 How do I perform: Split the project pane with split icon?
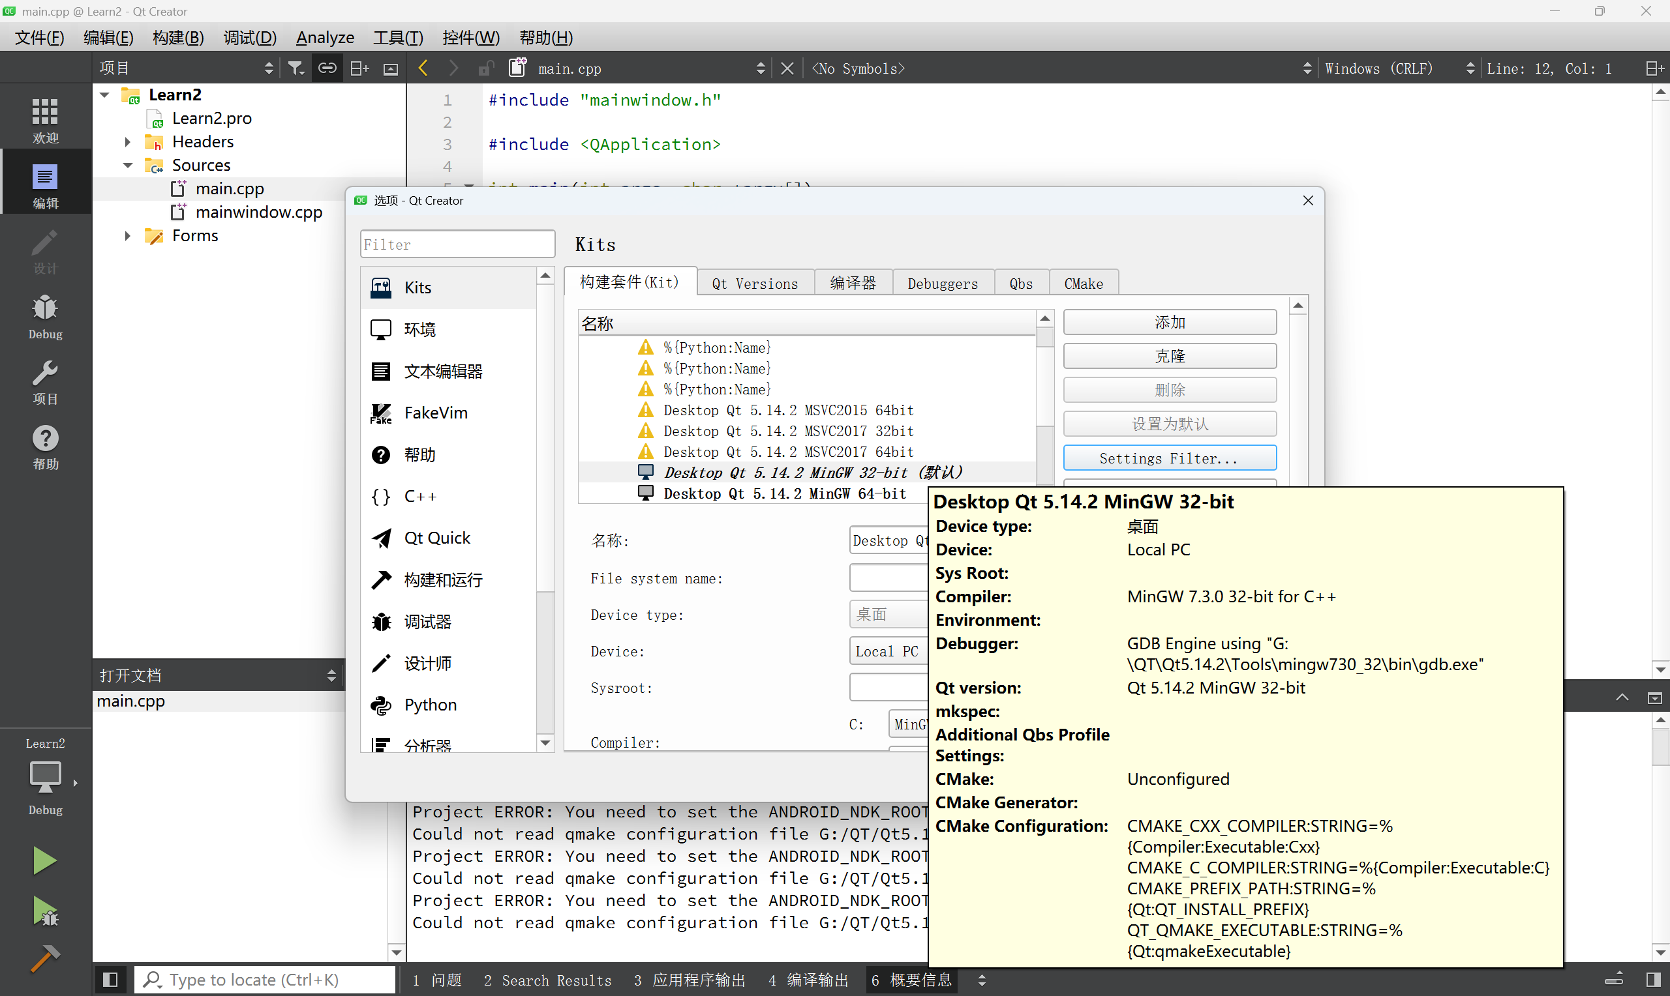[x=360, y=68]
